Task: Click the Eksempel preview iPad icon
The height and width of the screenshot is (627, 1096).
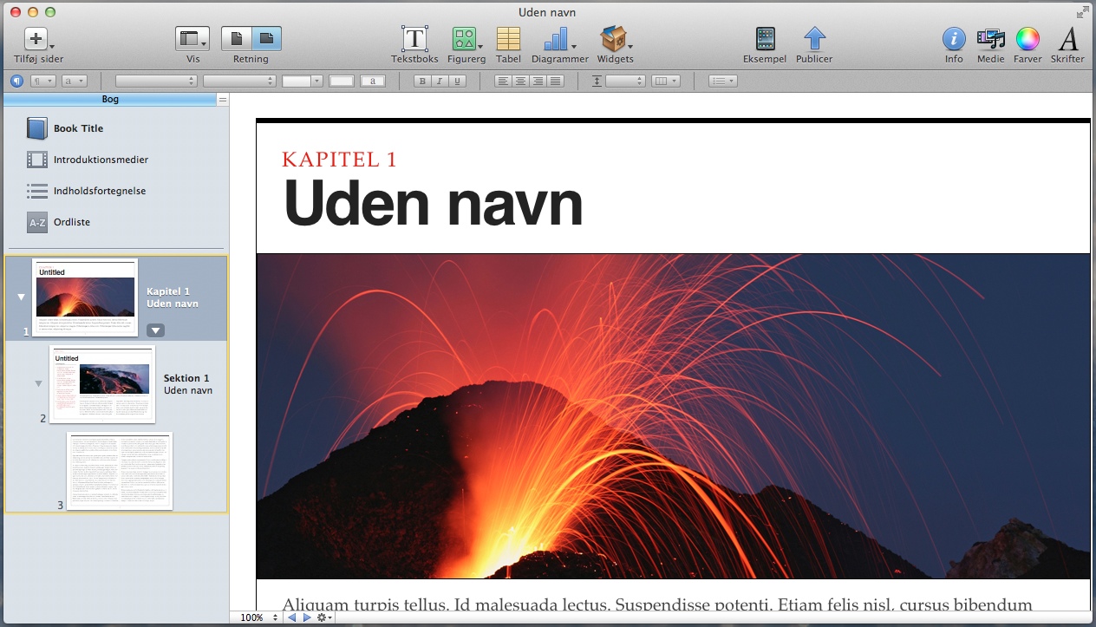Action: click(765, 39)
